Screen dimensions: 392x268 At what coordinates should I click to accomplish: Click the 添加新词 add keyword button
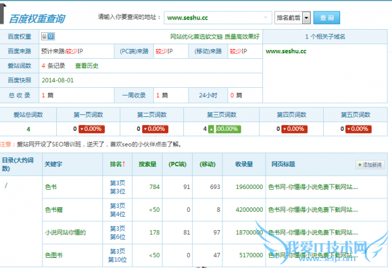click(369, 164)
